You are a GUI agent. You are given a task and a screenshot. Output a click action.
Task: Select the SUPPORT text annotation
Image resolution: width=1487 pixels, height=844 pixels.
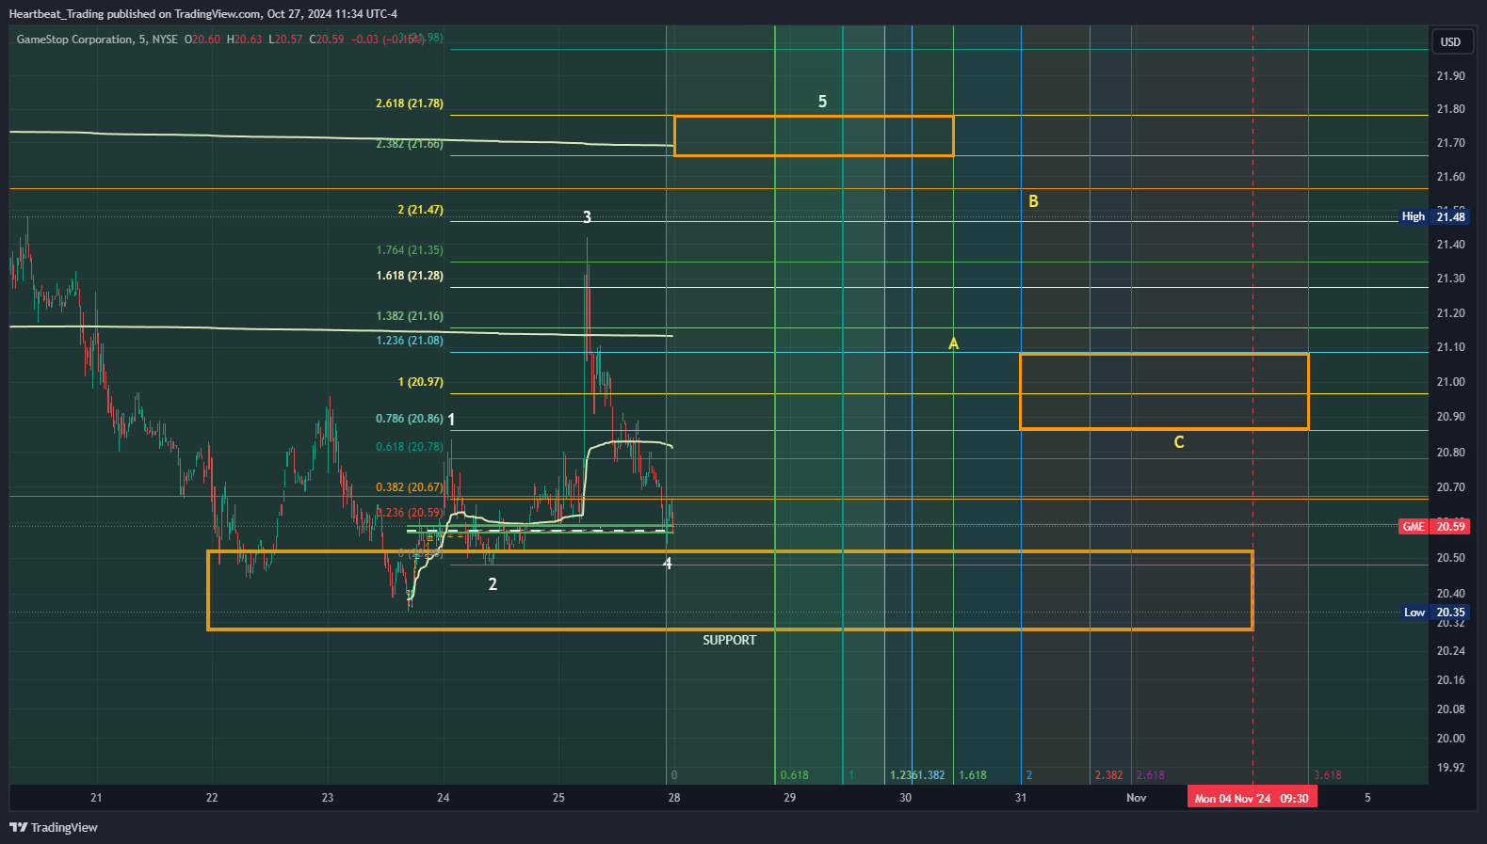pos(729,640)
